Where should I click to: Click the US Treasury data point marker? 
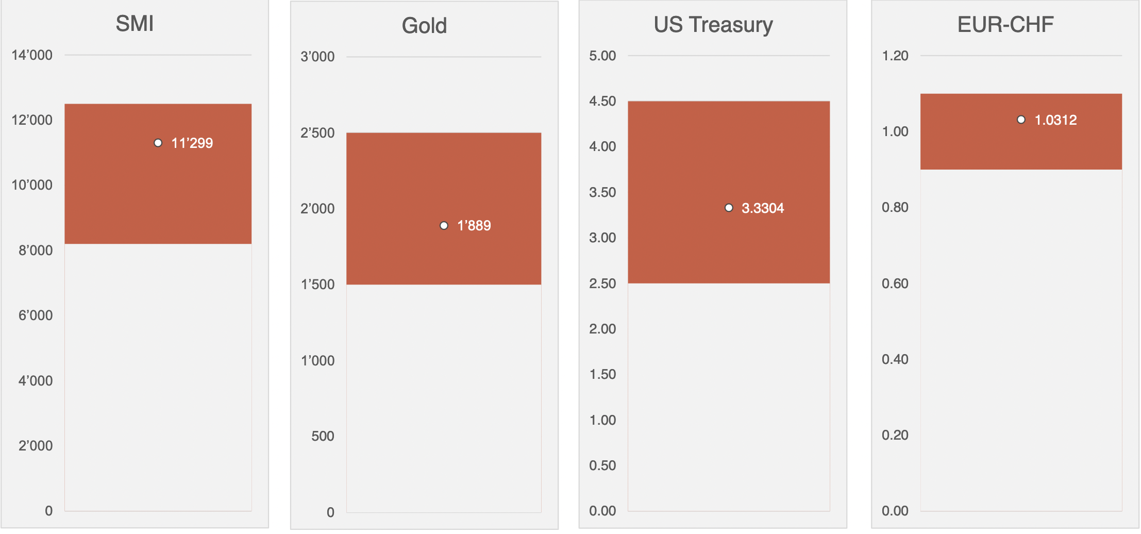pyautogui.click(x=729, y=208)
